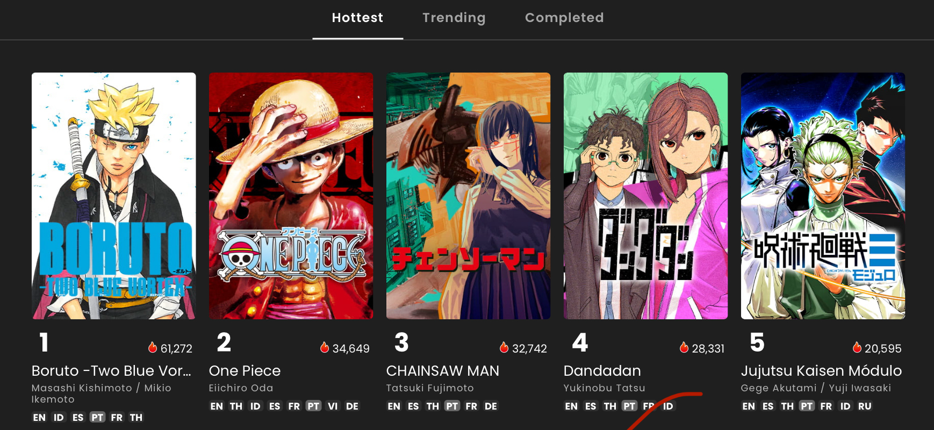Open the One Piece cover thumbnail

(x=291, y=196)
